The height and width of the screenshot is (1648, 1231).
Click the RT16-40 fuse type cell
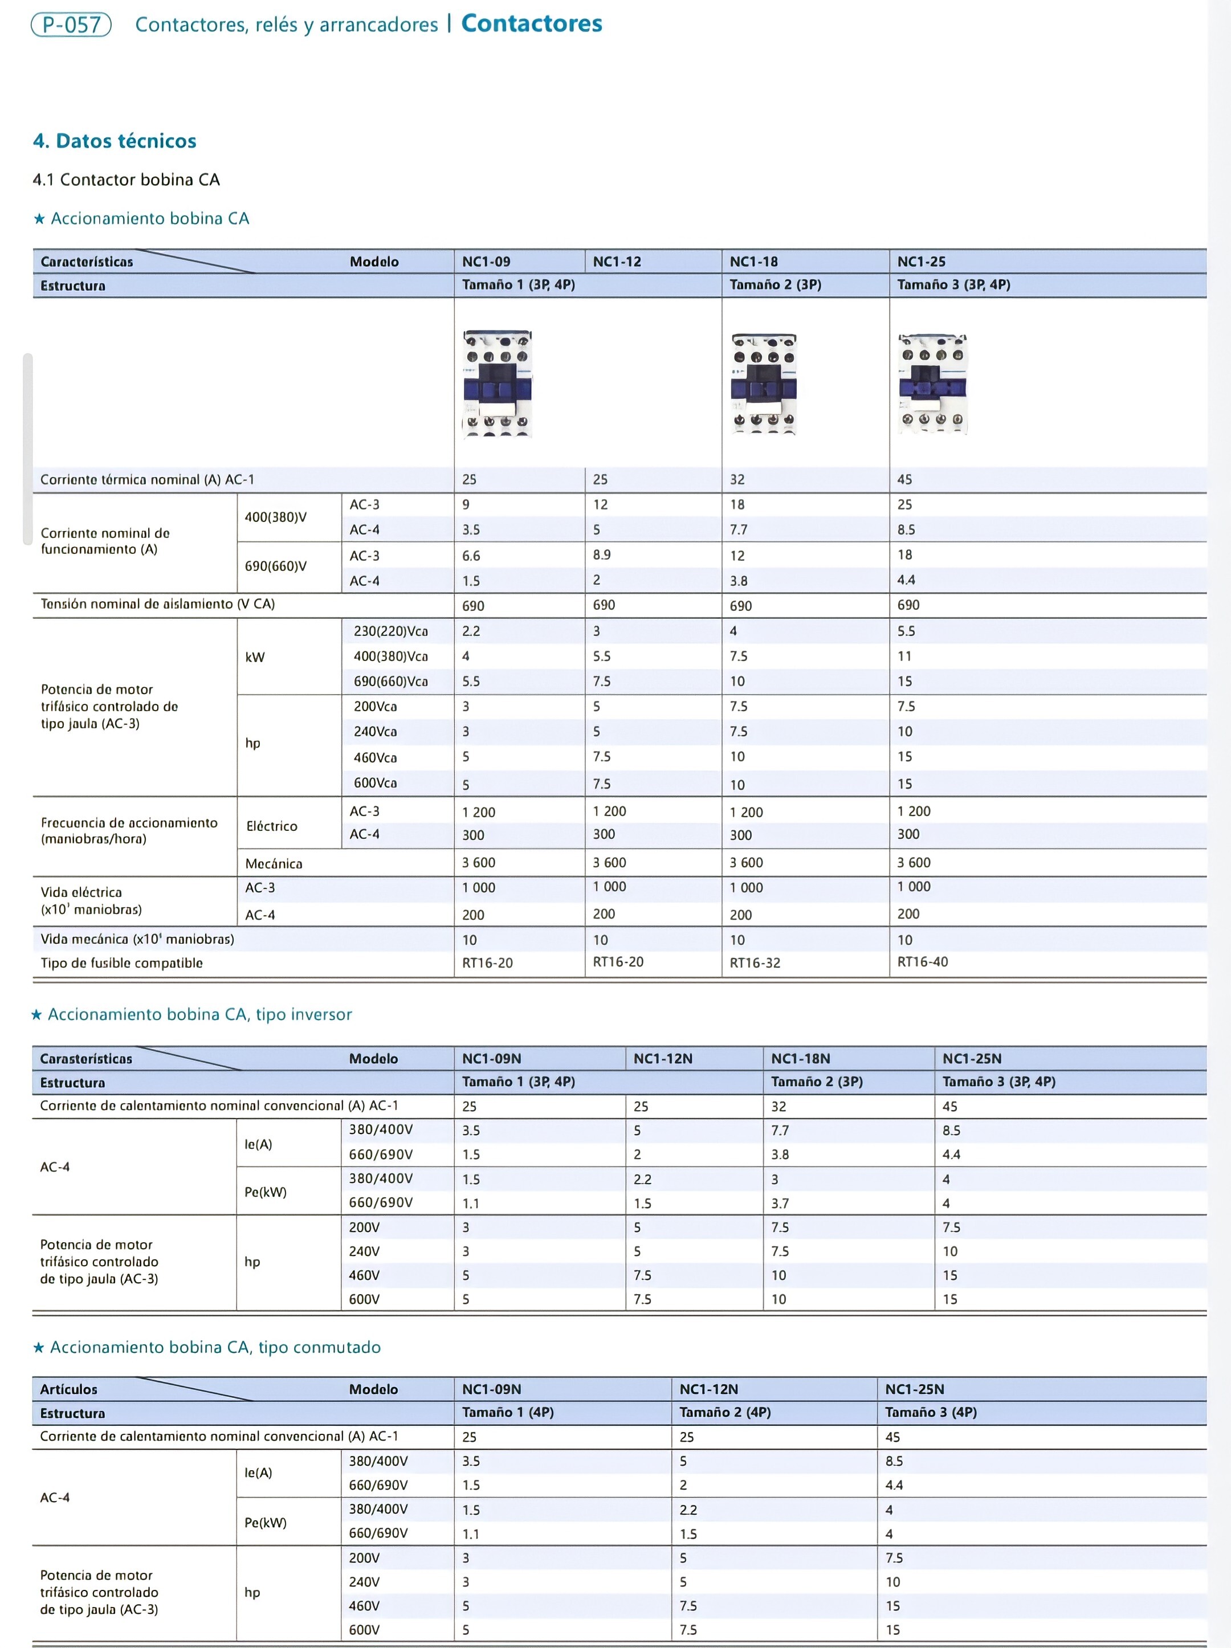[x=923, y=962]
